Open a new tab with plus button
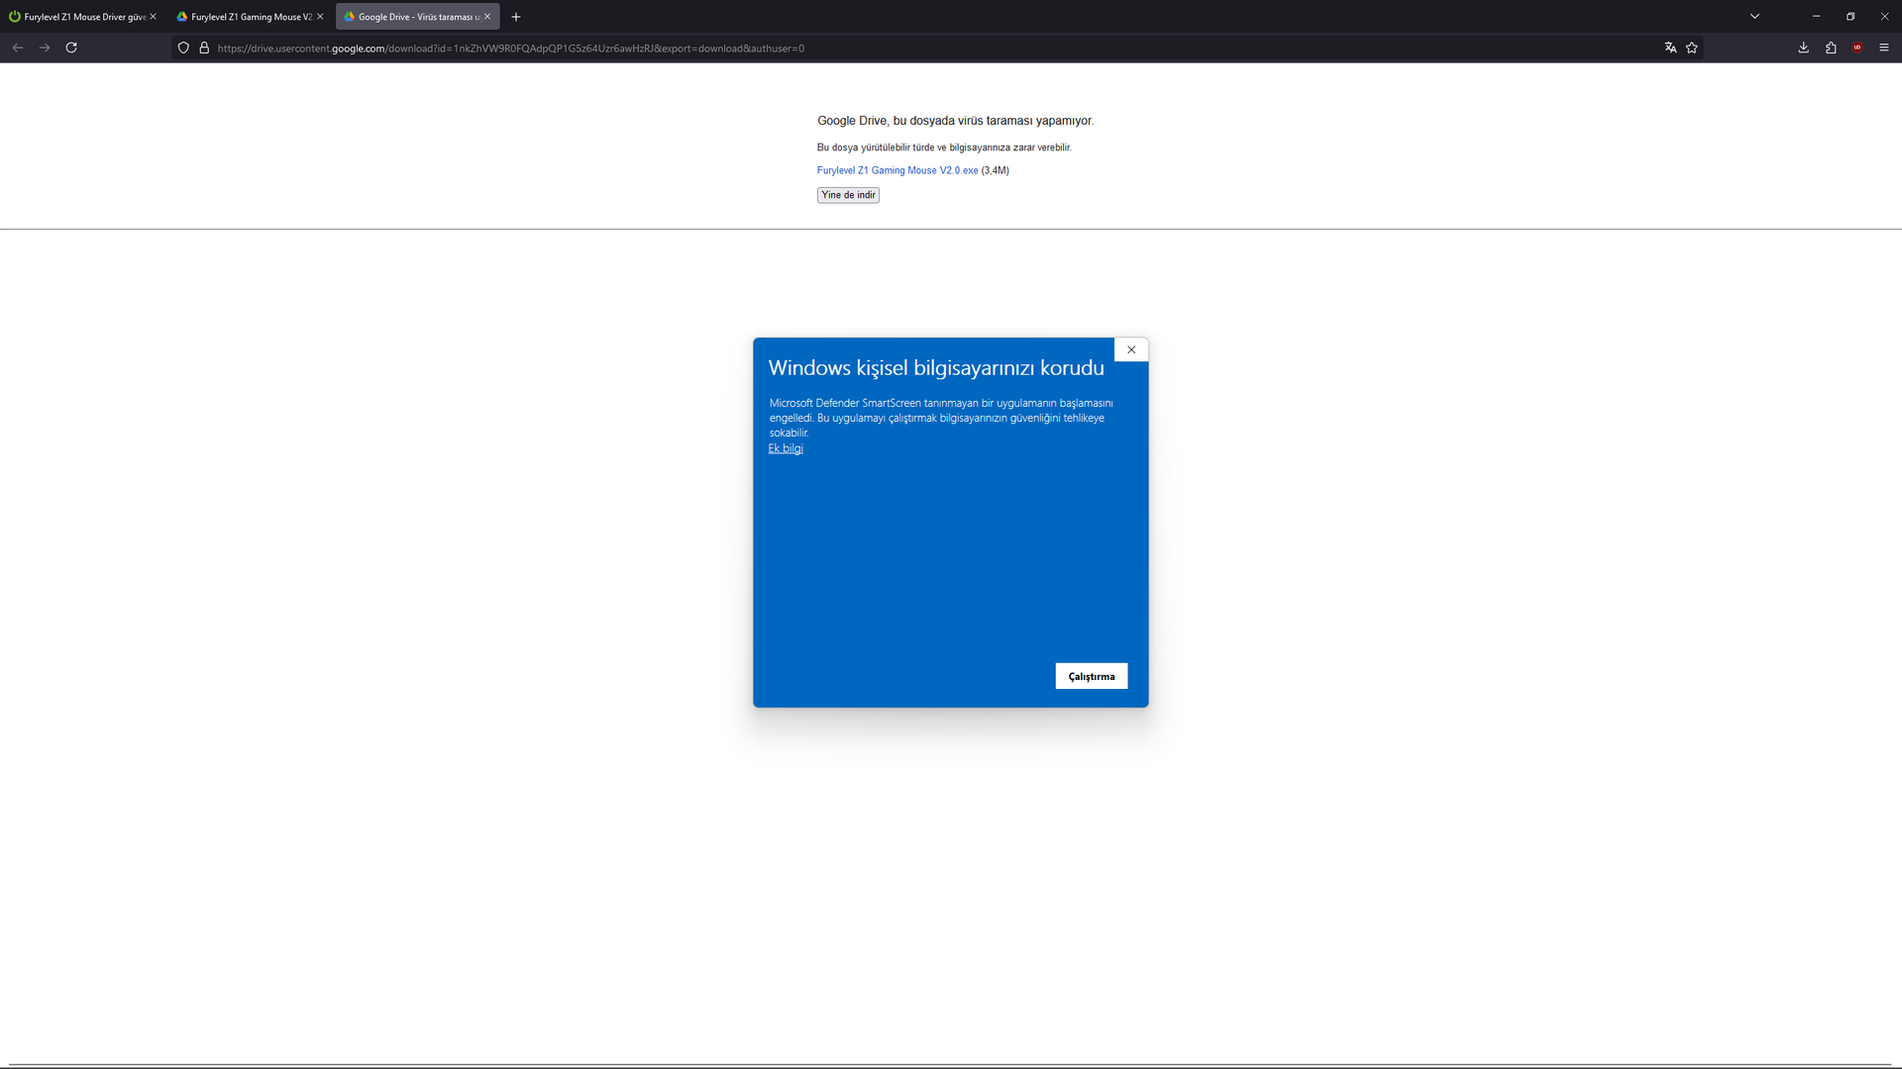This screenshot has height=1069, width=1902. (x=516, y=17)
